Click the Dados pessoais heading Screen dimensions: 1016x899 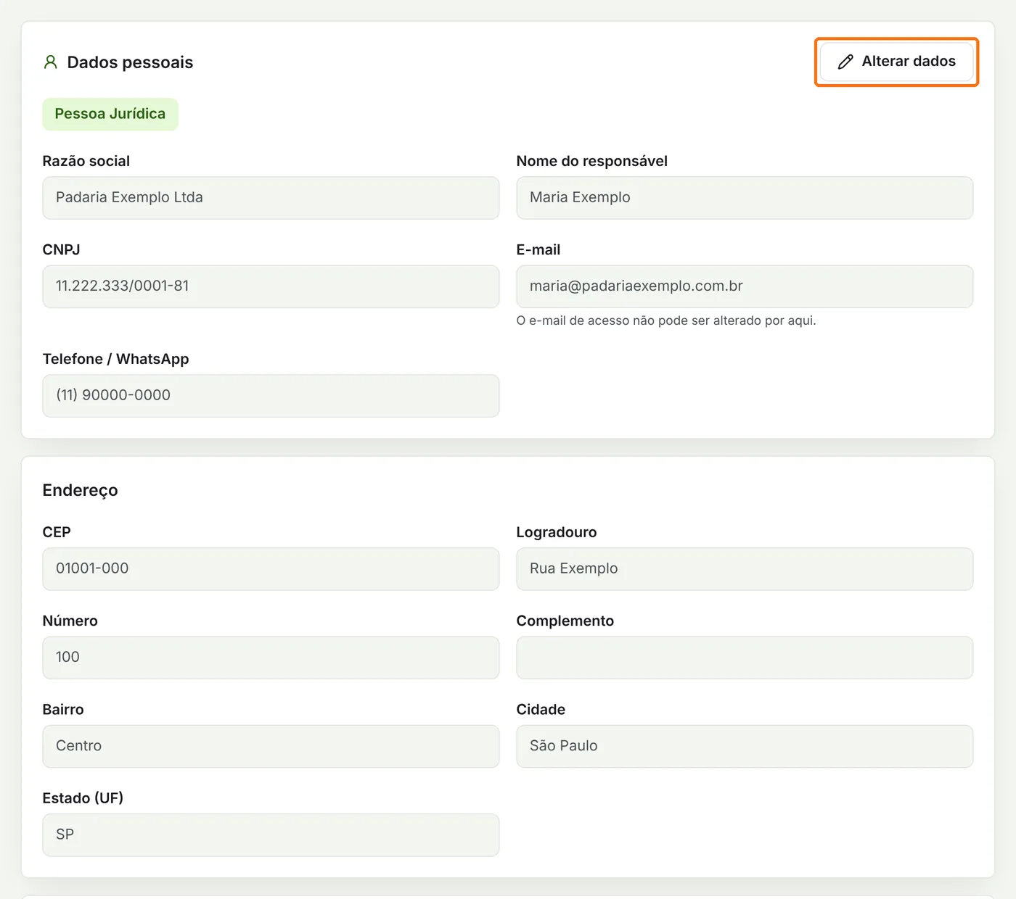(130, 62)
